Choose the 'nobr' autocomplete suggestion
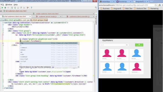The height and width of the screenshot is (92, 163). point(49,54)
